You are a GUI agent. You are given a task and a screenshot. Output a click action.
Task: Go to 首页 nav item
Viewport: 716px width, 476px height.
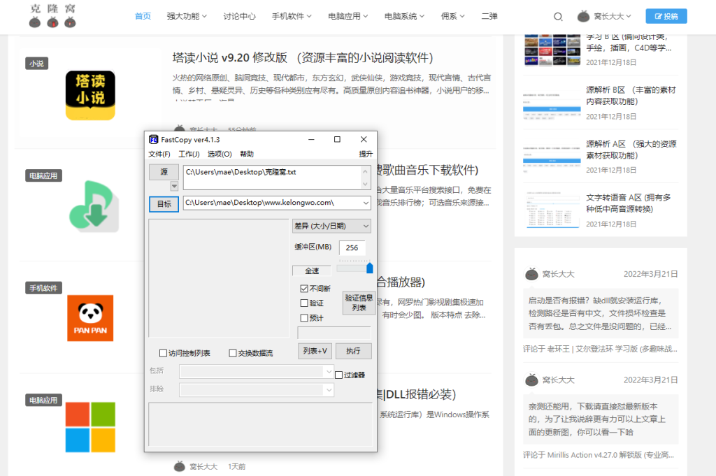click(143, 17)
